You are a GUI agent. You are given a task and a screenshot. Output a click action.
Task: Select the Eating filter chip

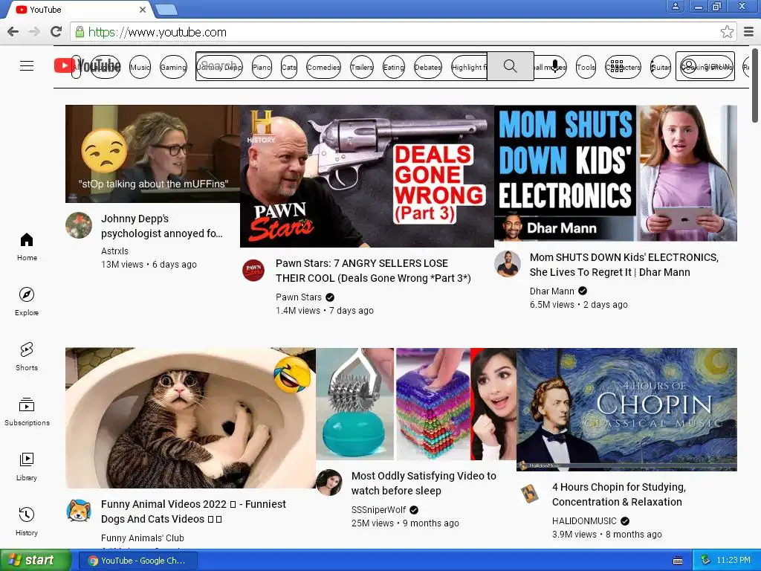pos(393,67)
